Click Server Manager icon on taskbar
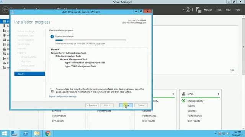The height and width of the screenshot is (137, 245). (14, 134)
